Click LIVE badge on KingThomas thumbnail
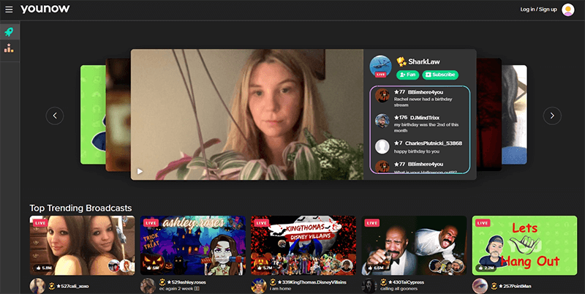This screenshot has width=585, height=294. (261, 223)
